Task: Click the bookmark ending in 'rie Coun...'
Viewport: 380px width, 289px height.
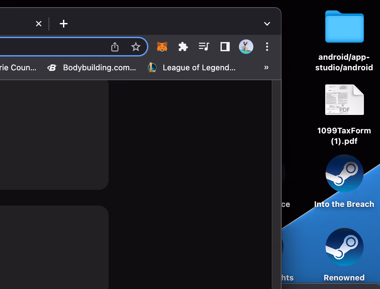Action: click(18, 68)
